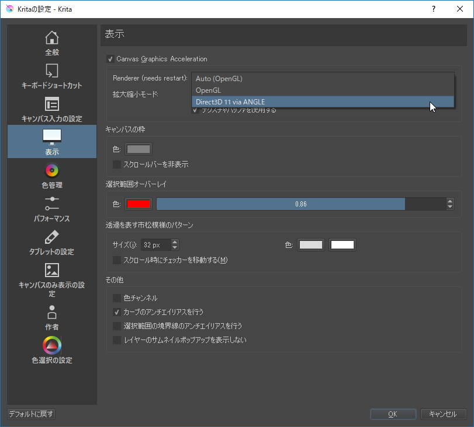The width and height of the screenshot is (474, 427).
Task: Enable the 色チャンネル checkbox
Action: coord(117,298)
